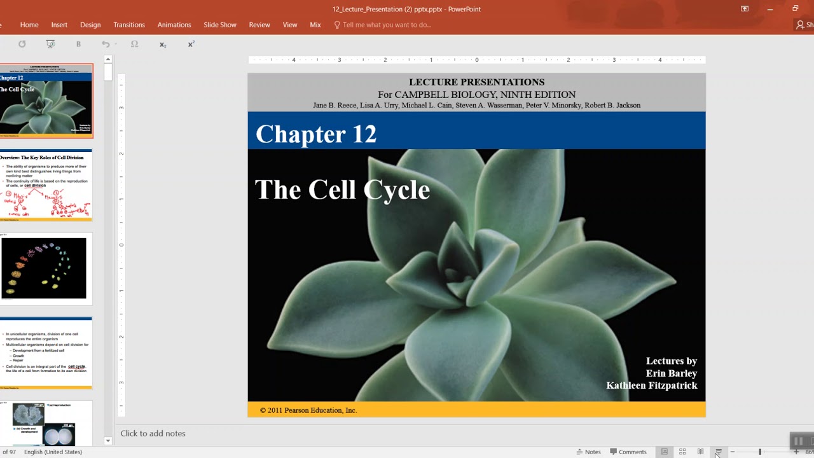Select Key Roles of Cell Division thumbnail
The width and height of the screenshot is (814, 458).
pos(46,185)
